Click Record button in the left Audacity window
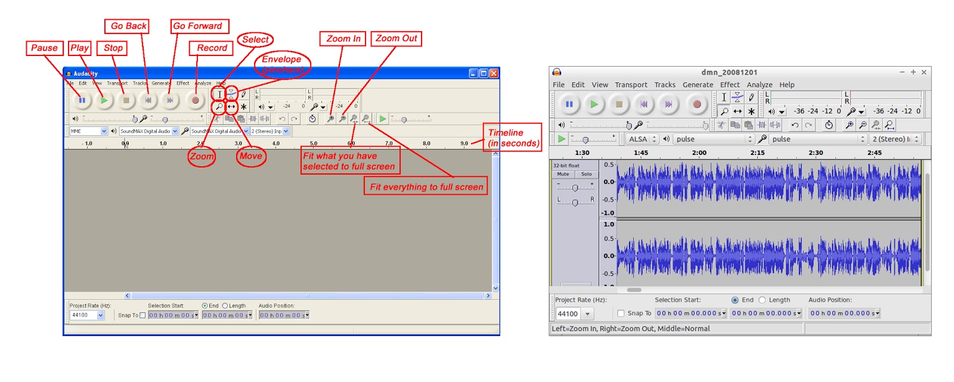 (x=195, y=100)
